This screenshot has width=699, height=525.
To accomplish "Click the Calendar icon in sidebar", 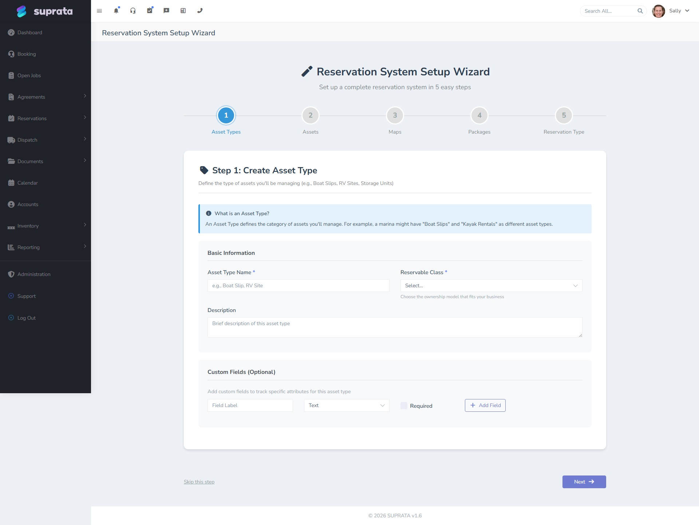I will [11, 183].
